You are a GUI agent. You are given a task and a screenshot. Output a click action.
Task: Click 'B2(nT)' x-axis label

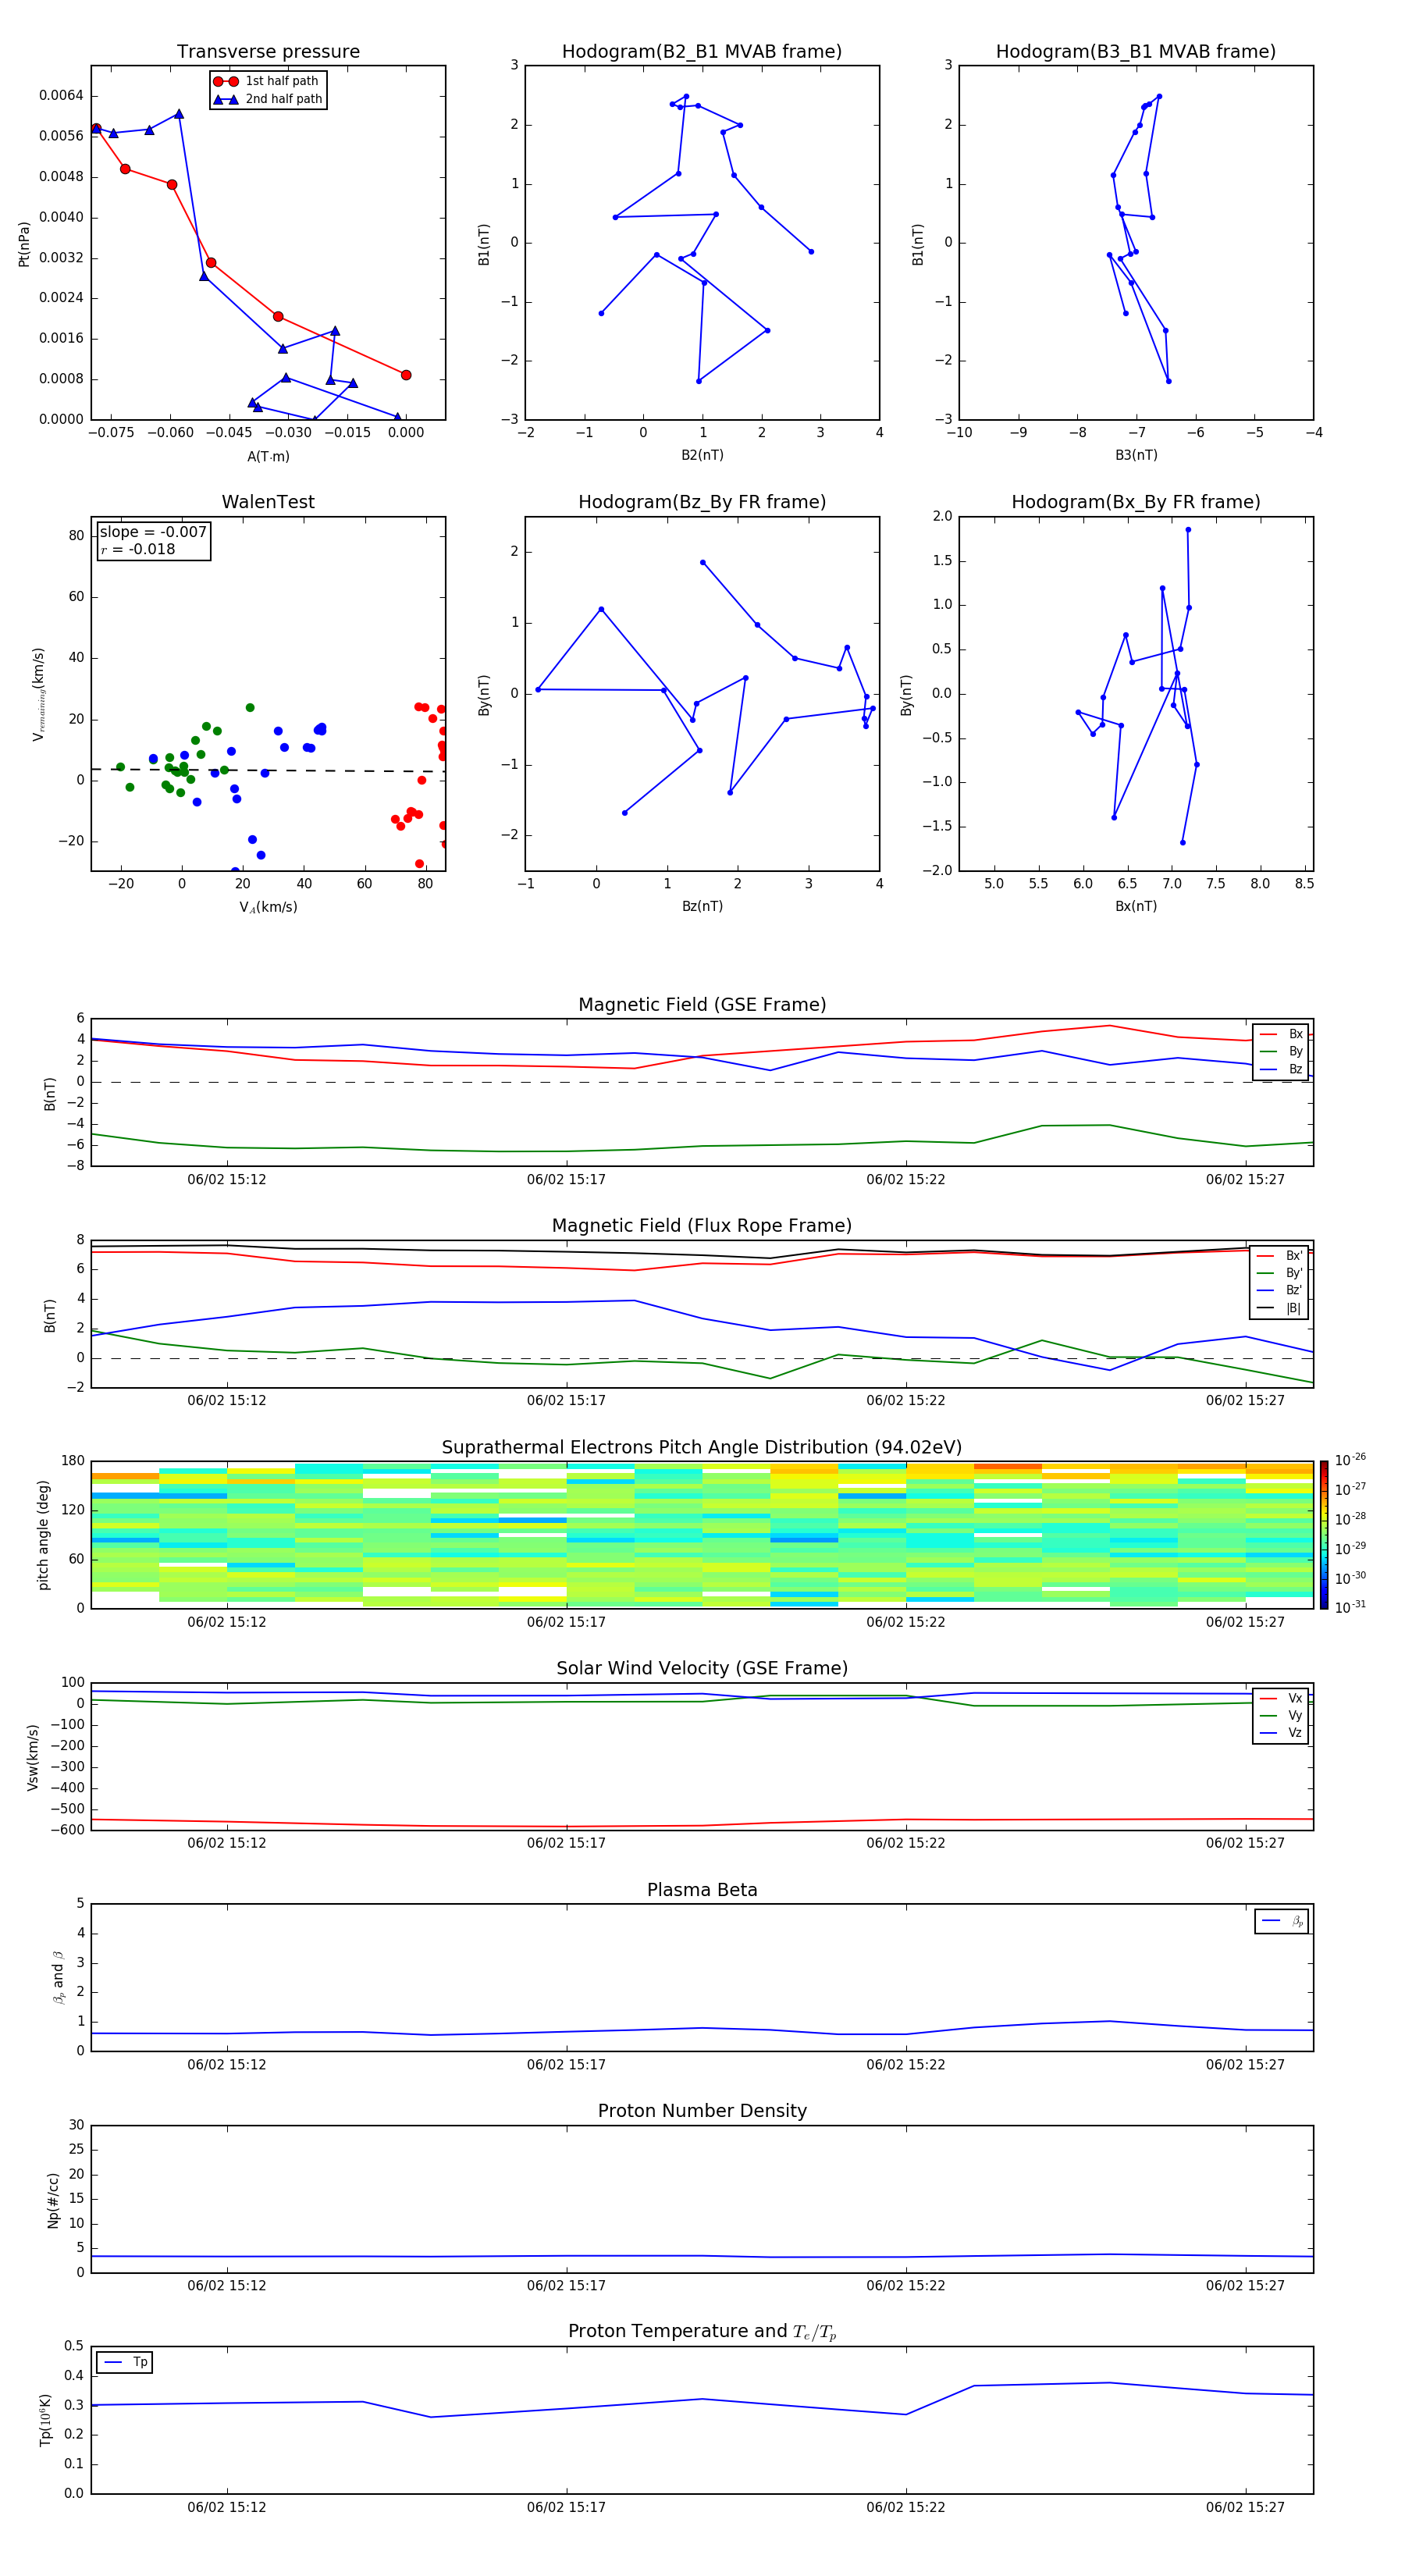click(x=702, y=455)
